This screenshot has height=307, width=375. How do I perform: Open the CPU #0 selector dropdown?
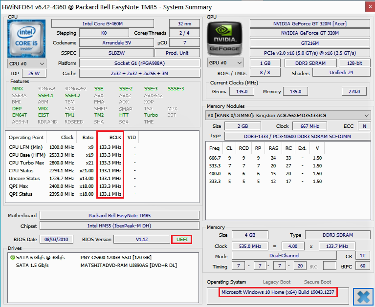27,63
